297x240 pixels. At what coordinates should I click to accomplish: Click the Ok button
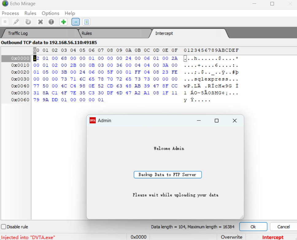(x=253, y=227)
